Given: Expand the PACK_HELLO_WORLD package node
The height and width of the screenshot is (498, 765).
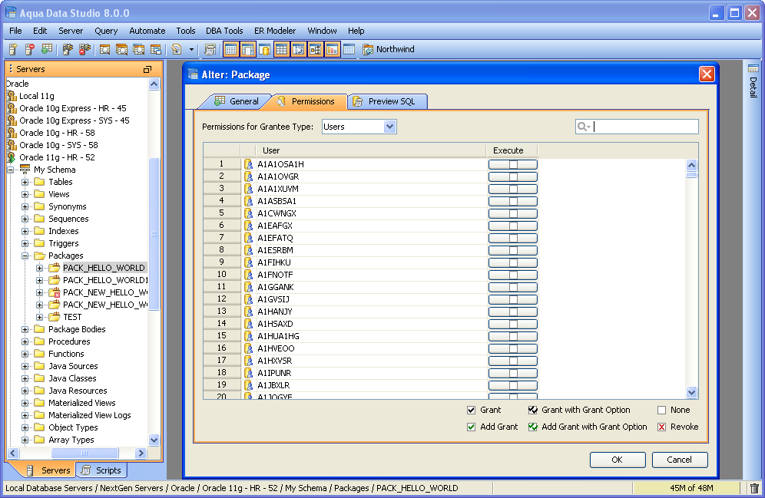Looking at the screenshot, I should pos(39,268).
